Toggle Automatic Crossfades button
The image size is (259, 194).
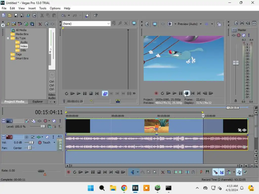[222, 172]
